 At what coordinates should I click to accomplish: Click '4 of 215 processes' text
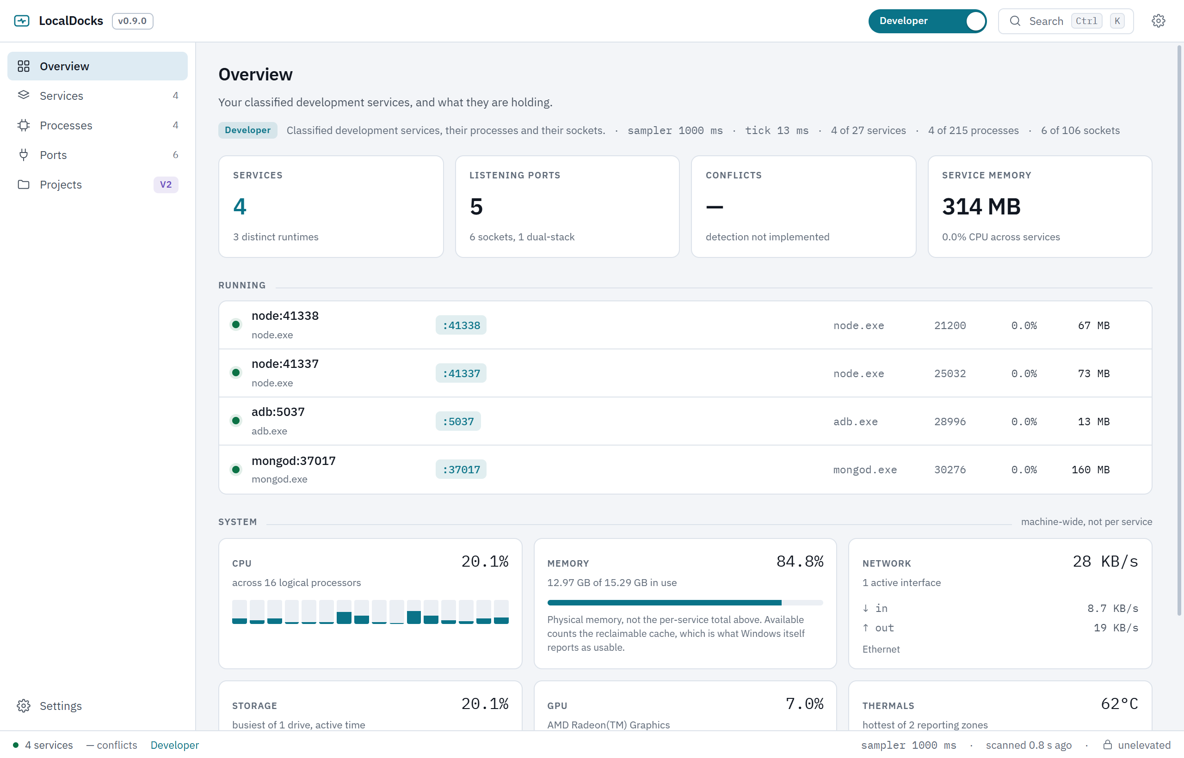[973, 130]
